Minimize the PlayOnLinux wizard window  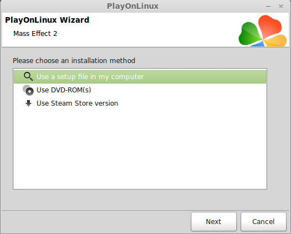(268, 7)
